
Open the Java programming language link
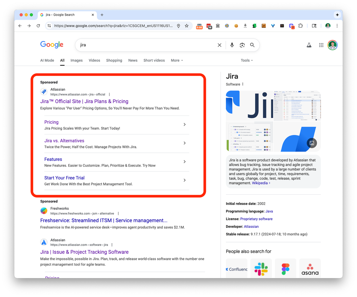coord(269,211)
